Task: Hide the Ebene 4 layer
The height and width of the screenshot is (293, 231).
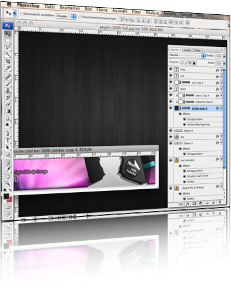Action: point(171,130)
